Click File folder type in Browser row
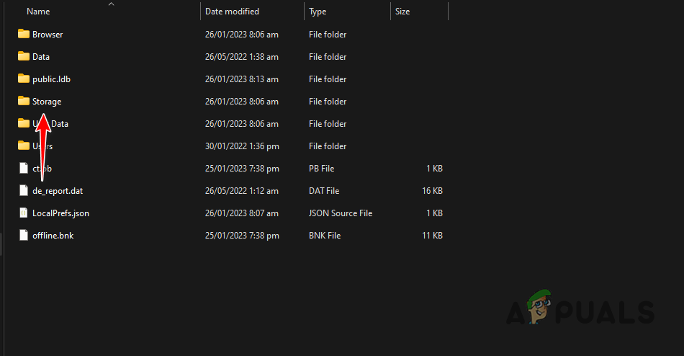Viewport: 684px width, 356px height. [x=328, y=35]
